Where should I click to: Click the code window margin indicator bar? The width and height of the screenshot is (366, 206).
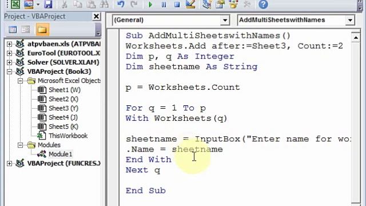click(113, 118)
